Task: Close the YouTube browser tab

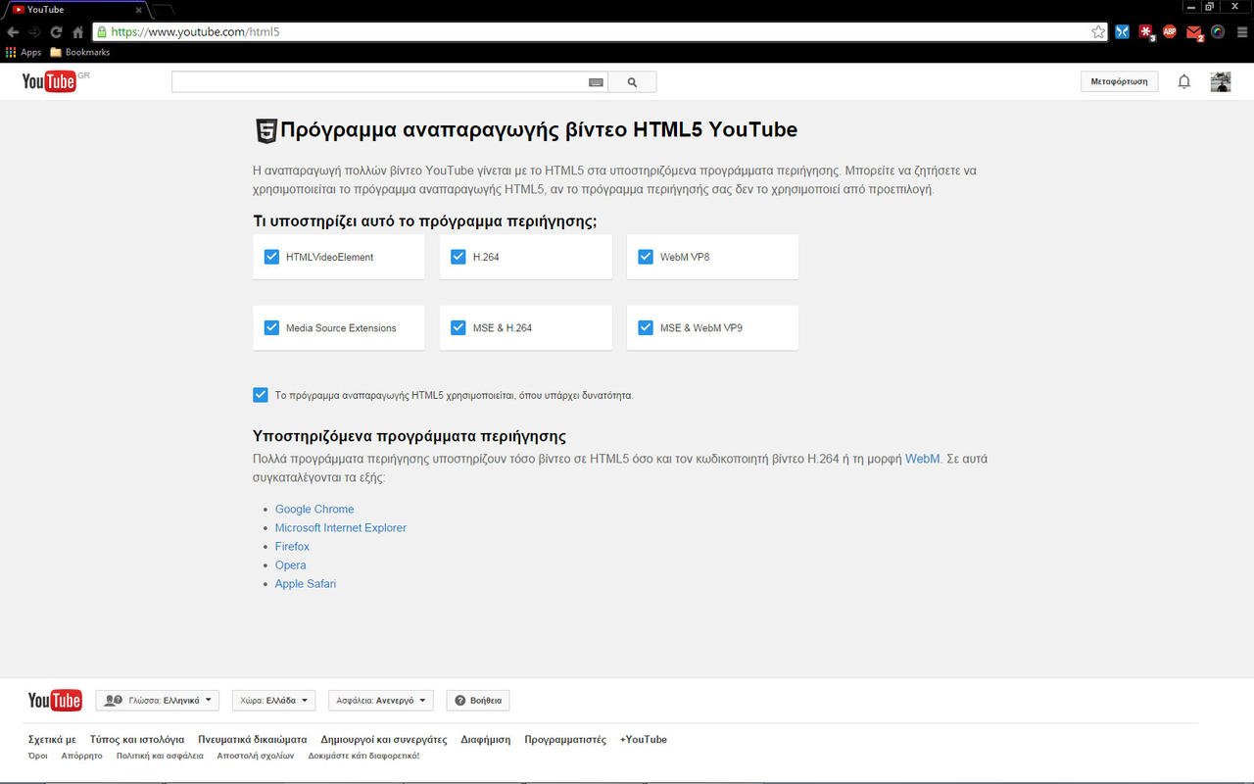Action: point(138,10)
